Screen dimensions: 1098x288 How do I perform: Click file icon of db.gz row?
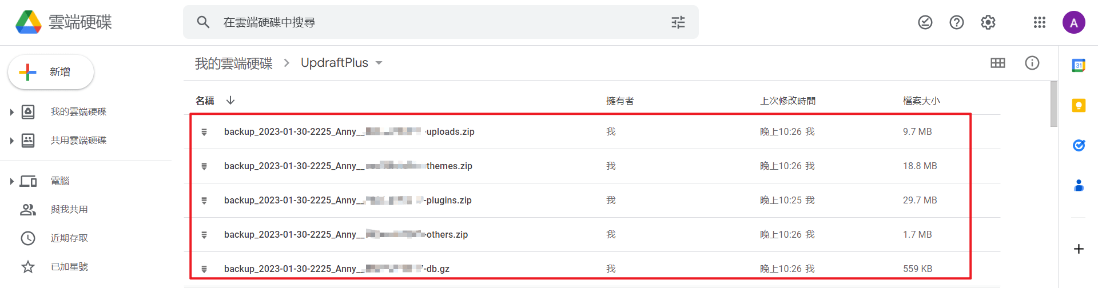[204, 269]
